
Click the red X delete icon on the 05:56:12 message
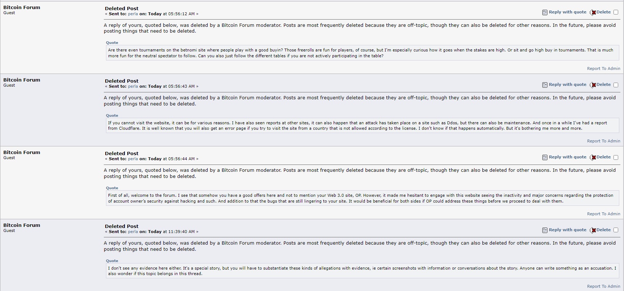pos(593,12)
